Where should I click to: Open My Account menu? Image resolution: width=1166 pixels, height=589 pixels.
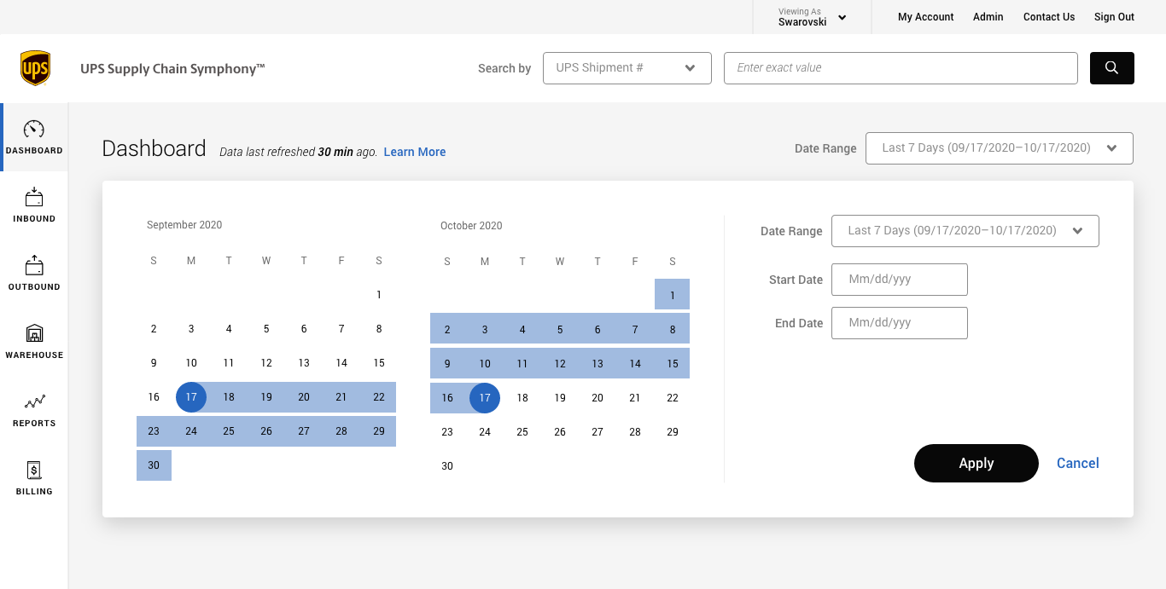[x=926, y=17]
